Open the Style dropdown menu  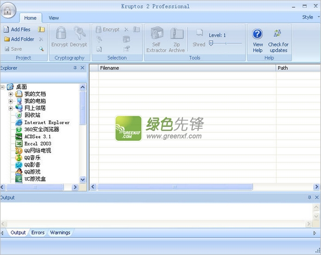(x=311, y=17)
